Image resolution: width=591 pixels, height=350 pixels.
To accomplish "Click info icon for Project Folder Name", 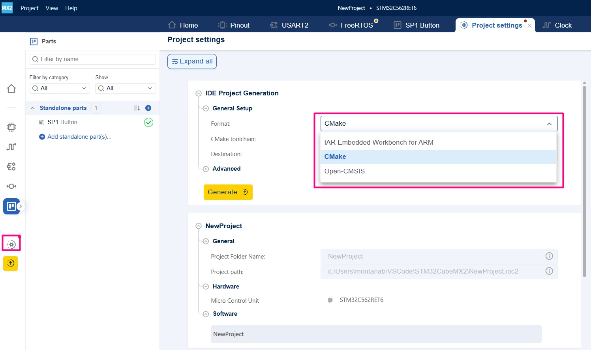I will point(549,256).
